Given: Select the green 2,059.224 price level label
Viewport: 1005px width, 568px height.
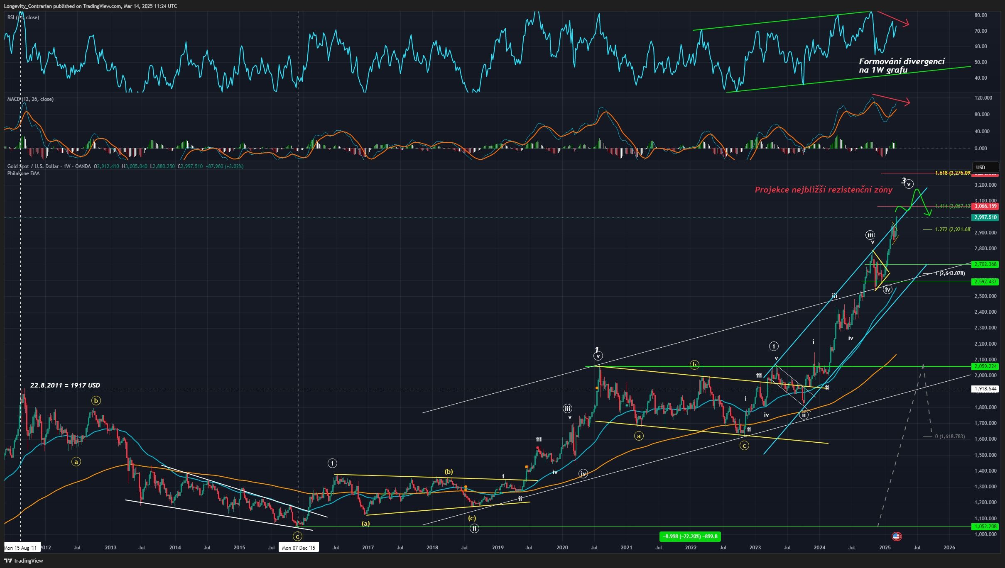Looking at the screenshot, I should (985, 366).
